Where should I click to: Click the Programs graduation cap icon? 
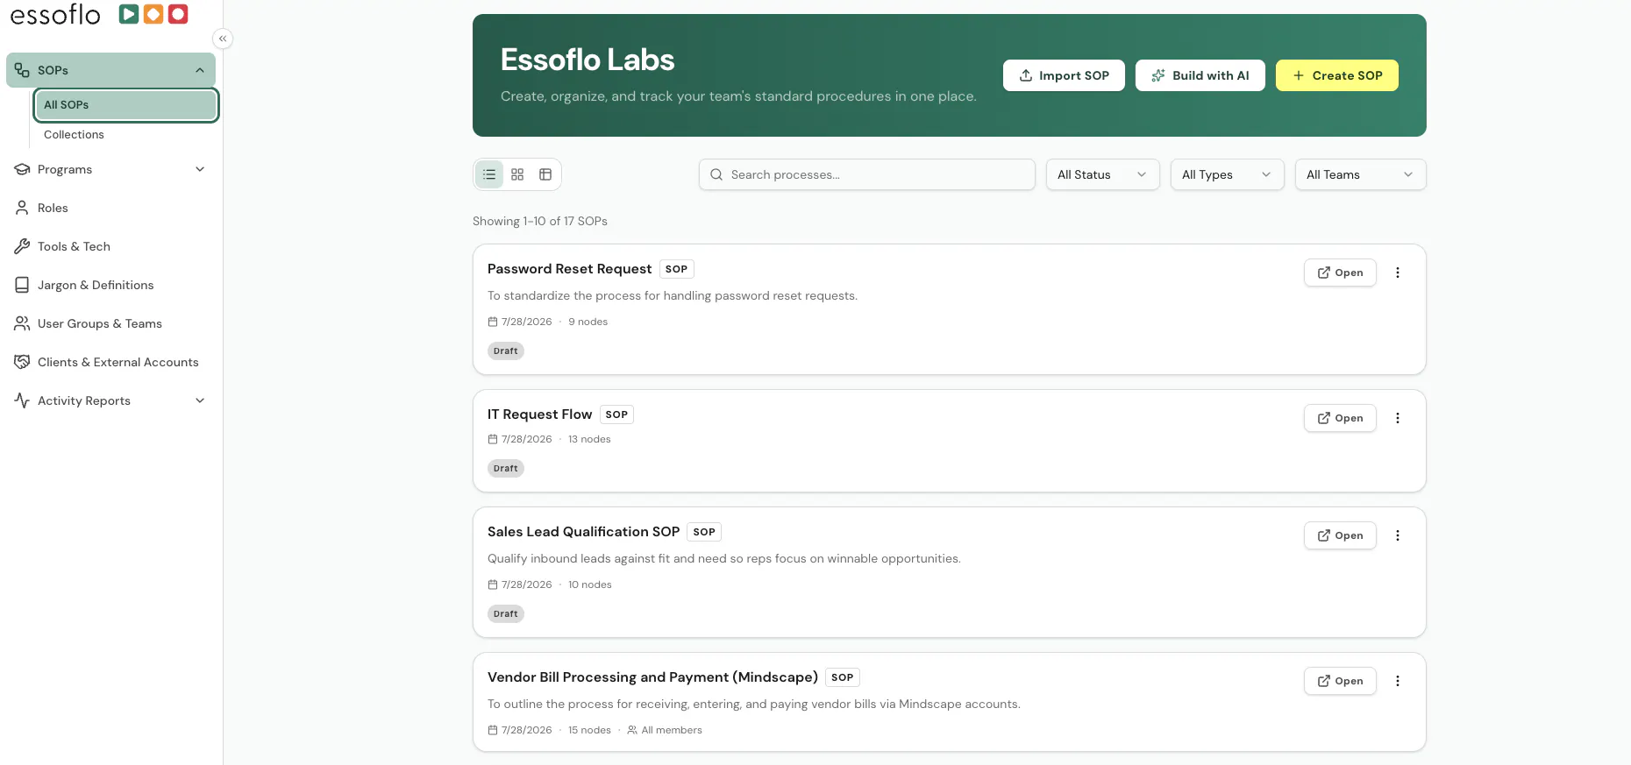(x=22, y=169)
